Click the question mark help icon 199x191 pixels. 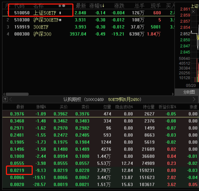[5, 100]
